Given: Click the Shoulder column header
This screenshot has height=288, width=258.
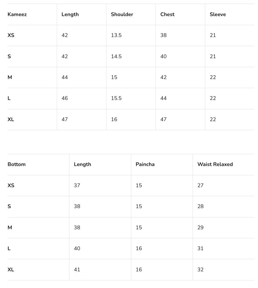Looking at the screenshot, I should (122, 14).
